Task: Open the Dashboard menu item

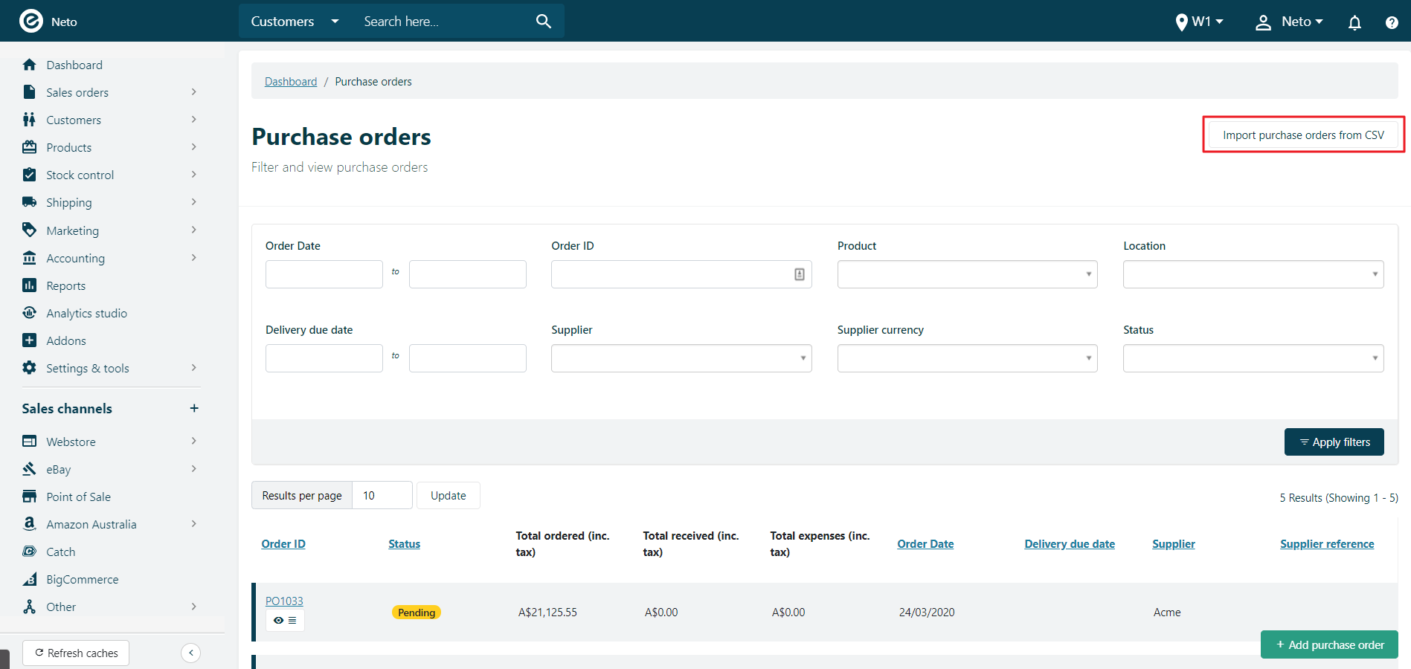Action: pyautogui.click(x=74, y=65)
